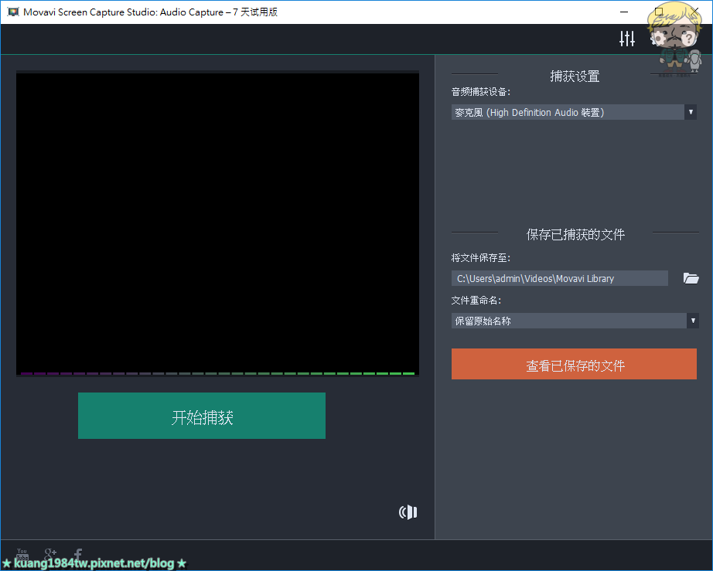Click the 捕获设置 section heading
The image size is (713, 571).
coord(575,76)
